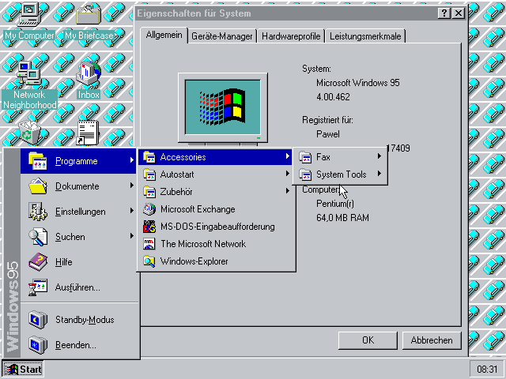Click the '4.00.462' version text
This screenshot has height=379, width=506.
click(x=333, y=97)
